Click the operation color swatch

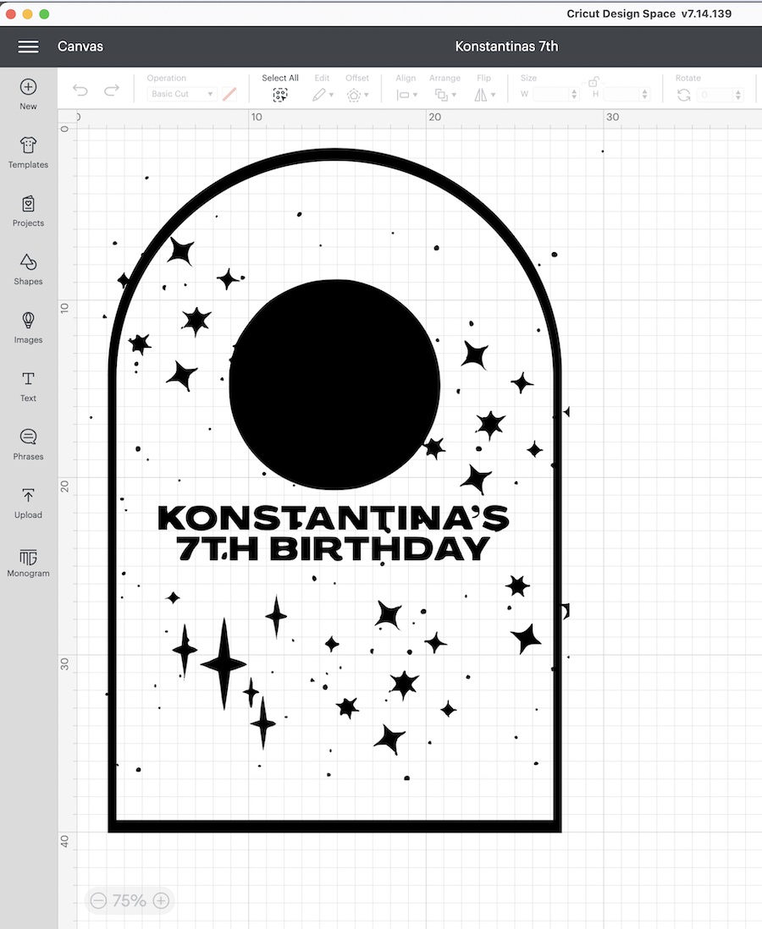coord(229,94)
